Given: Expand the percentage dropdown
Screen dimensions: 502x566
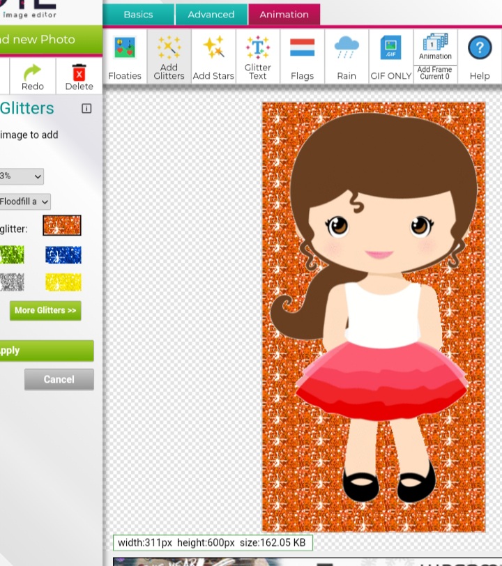Looking at the screenshot, I should (x=22, y=176).
